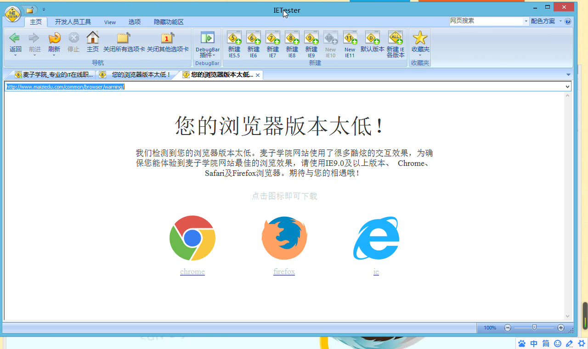Open tabs for all IE versions (新建IE各版本)
This screenshot has height=349, width=588.
[x=396, y=38]
